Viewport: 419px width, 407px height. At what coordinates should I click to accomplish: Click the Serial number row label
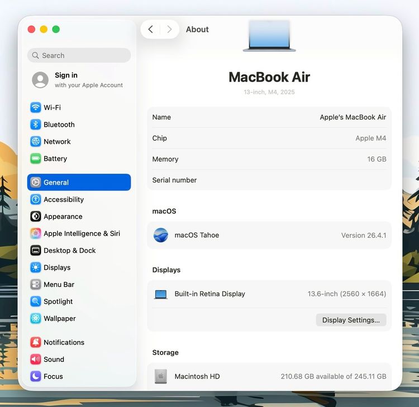click(x=174, y=180)
